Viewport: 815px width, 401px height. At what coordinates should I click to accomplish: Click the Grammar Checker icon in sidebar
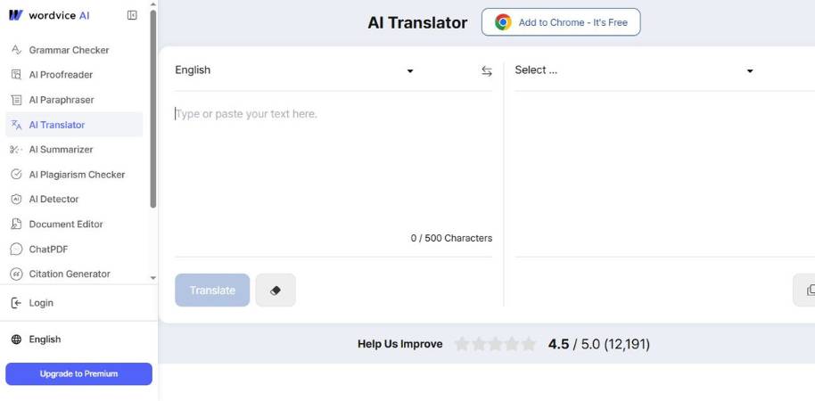pos(16,50)
